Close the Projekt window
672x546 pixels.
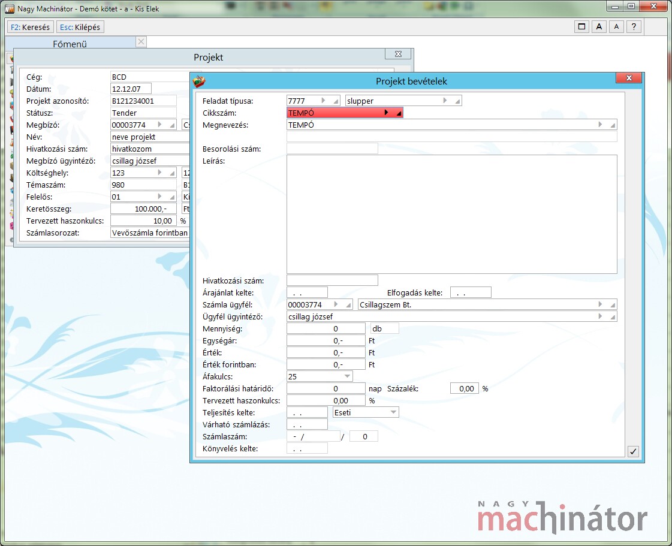[x=398, y=54]
